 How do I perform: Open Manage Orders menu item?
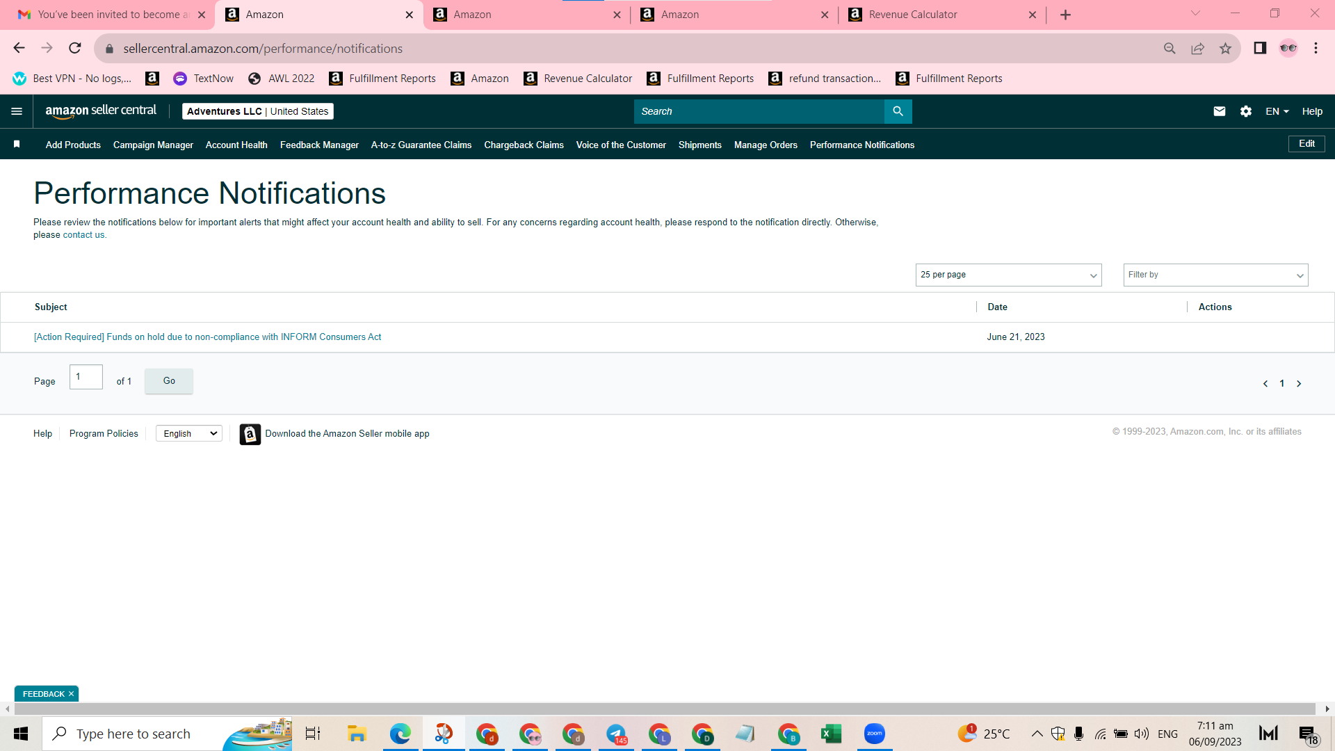766,145
